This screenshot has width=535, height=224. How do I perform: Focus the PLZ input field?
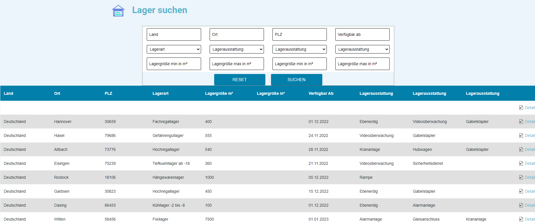(x=299, y=34)
